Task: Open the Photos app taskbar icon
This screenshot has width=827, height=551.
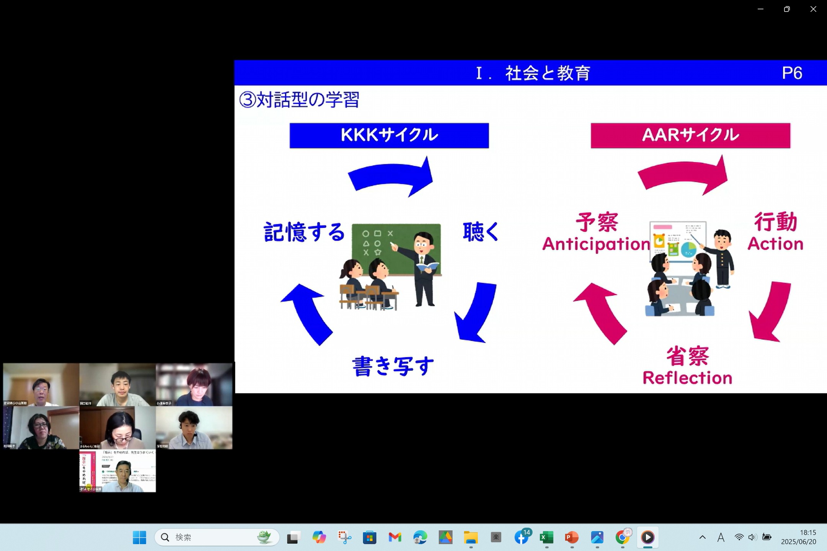Action: click(597, 538)
